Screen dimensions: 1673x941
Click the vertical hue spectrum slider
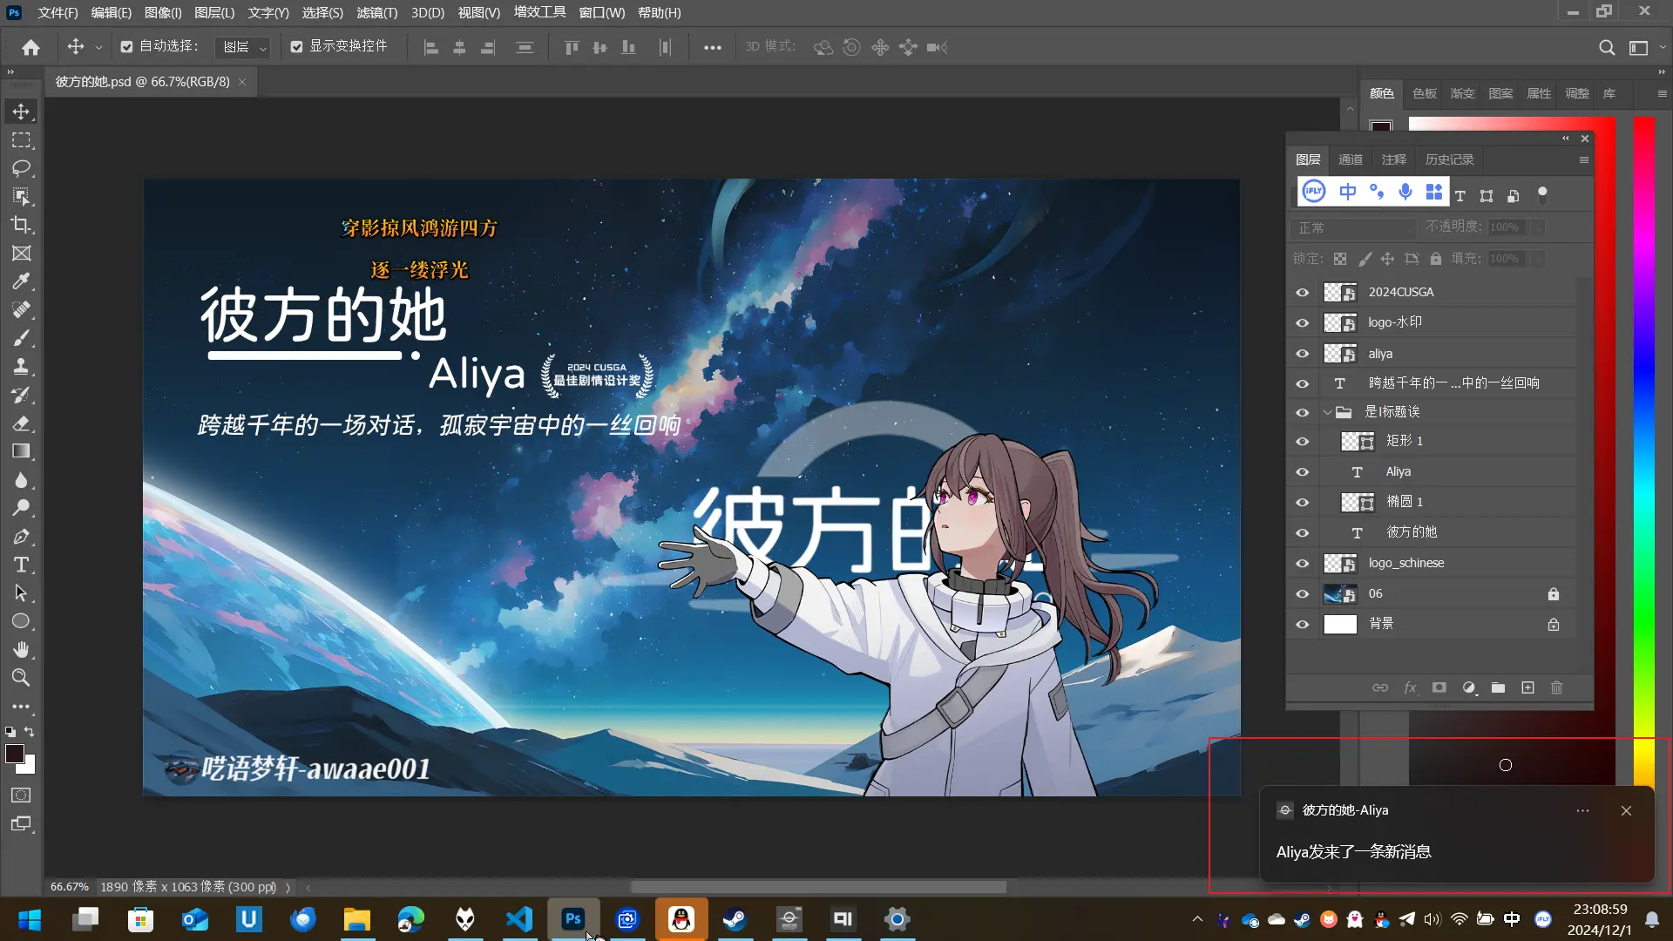pos(1643,453)
